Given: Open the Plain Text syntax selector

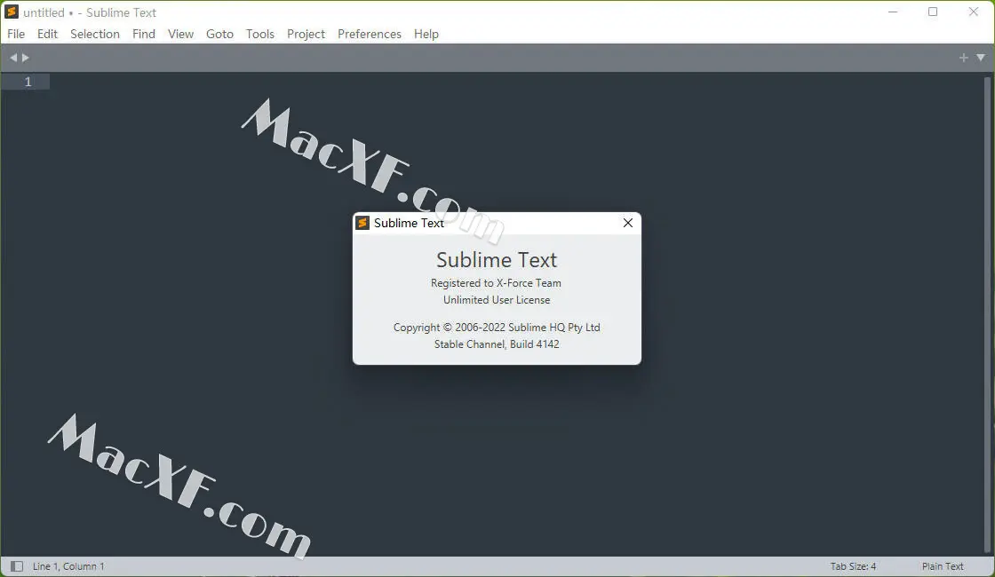Looking at the screenshot, I should 943,566.
